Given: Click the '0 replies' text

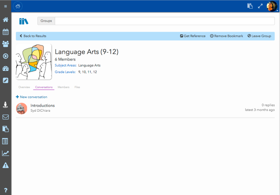Looking at the screenshot, I should tap(268, 105).
